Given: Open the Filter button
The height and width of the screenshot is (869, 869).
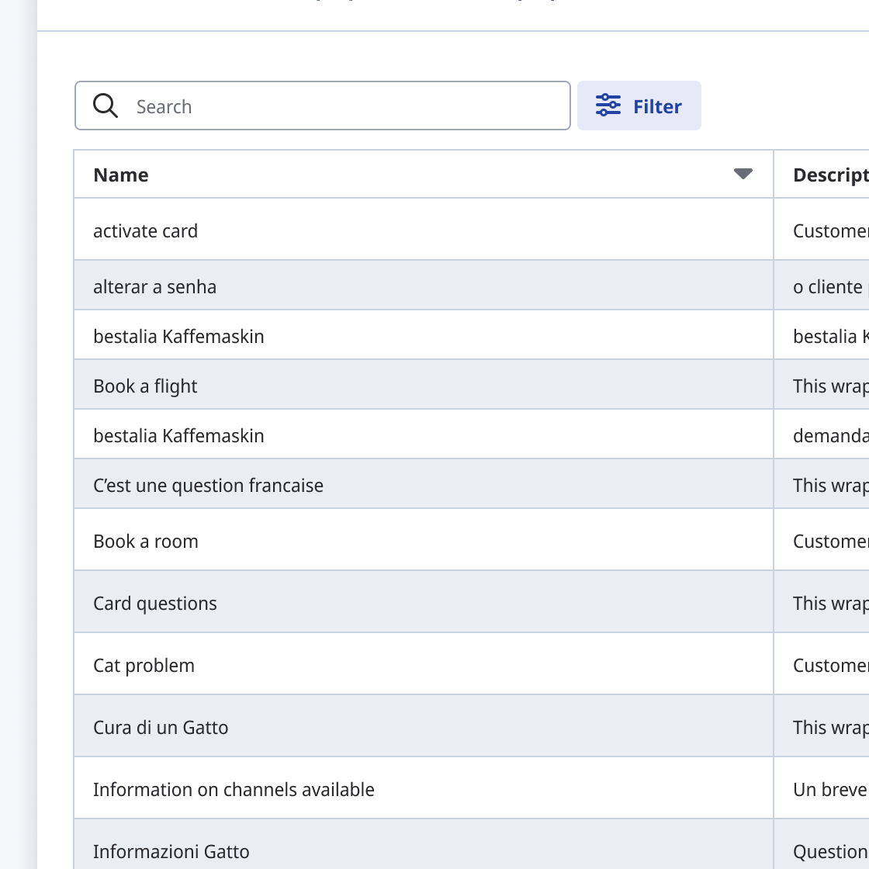Looking at the screenshot, I should (x=639, y=106).
